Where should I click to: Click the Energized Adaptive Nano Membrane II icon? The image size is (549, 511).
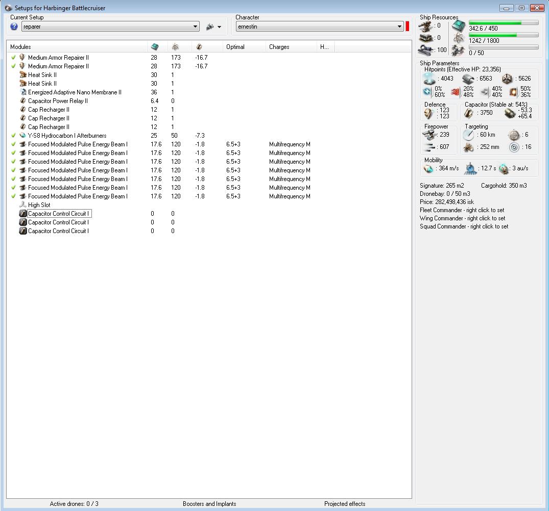coord(23,92)
